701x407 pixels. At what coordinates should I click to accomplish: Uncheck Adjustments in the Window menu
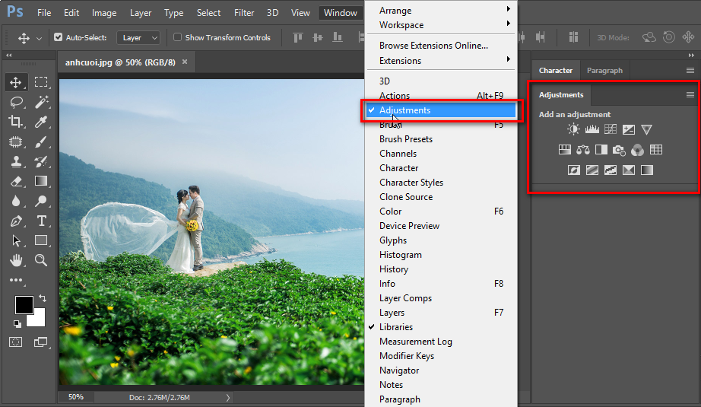[404, 110]
